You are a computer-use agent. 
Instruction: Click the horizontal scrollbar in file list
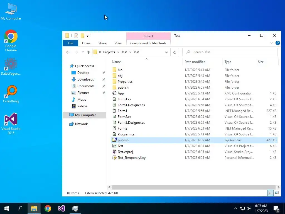[194, 187]
